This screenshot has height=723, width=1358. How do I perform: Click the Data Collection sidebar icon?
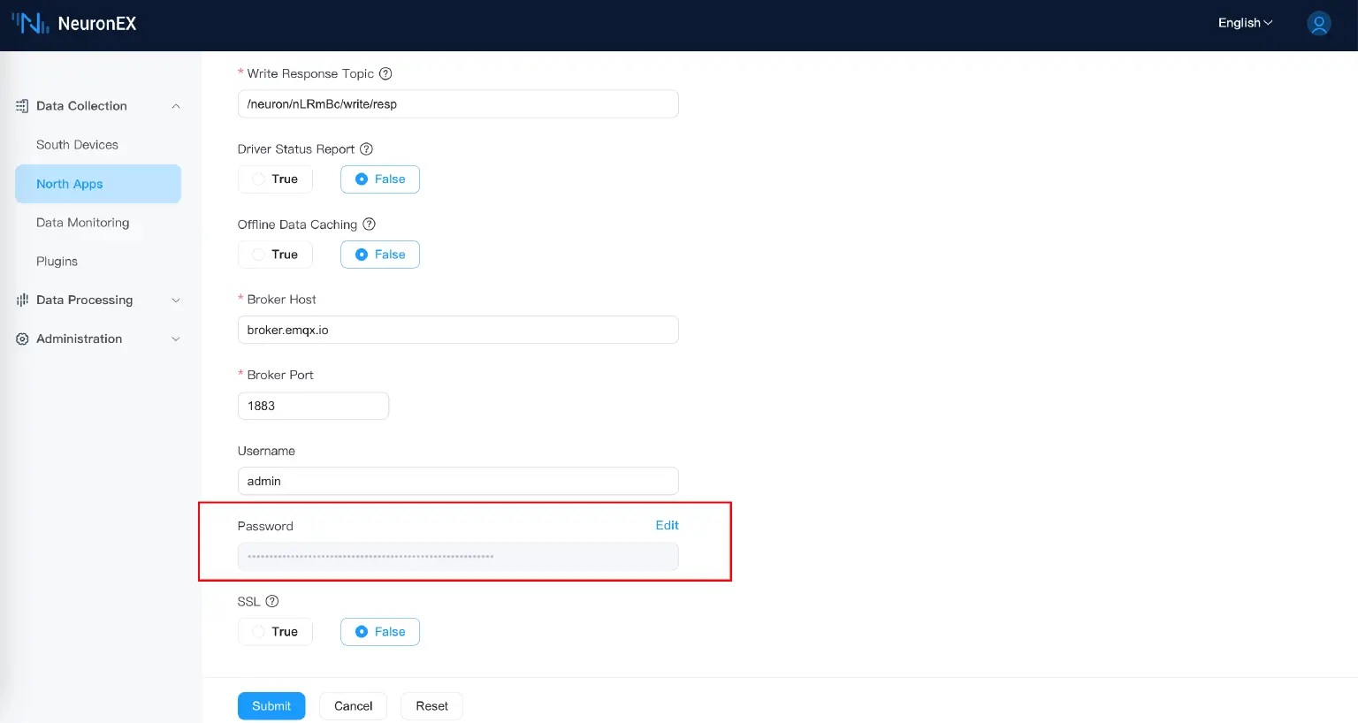[21, 105]
